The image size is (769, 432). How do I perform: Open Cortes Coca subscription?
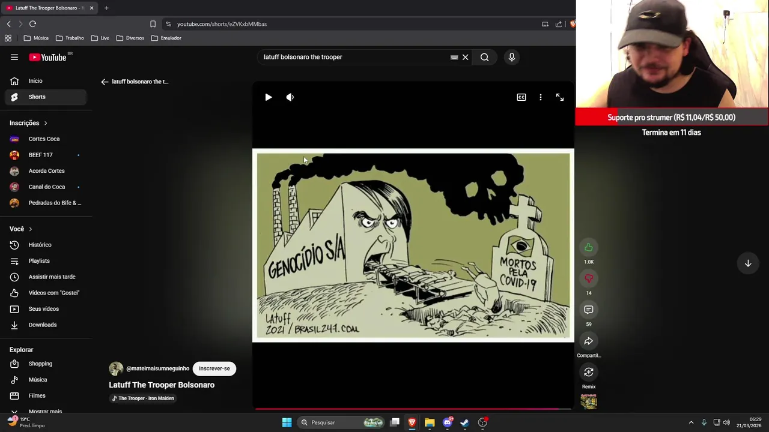(45, 139)
